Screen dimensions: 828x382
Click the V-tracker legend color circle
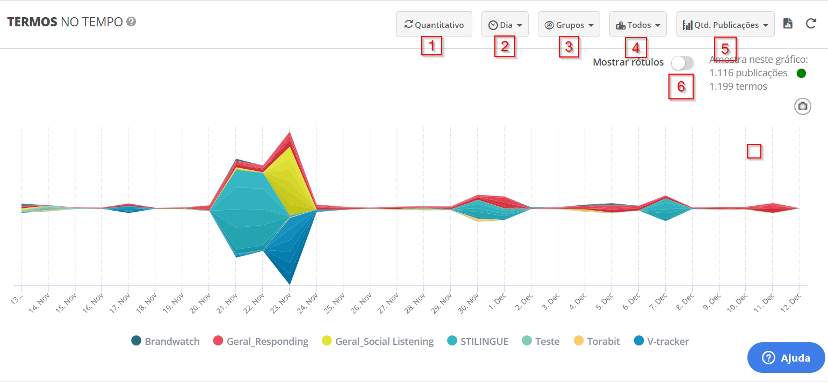[x=639, y=341]
